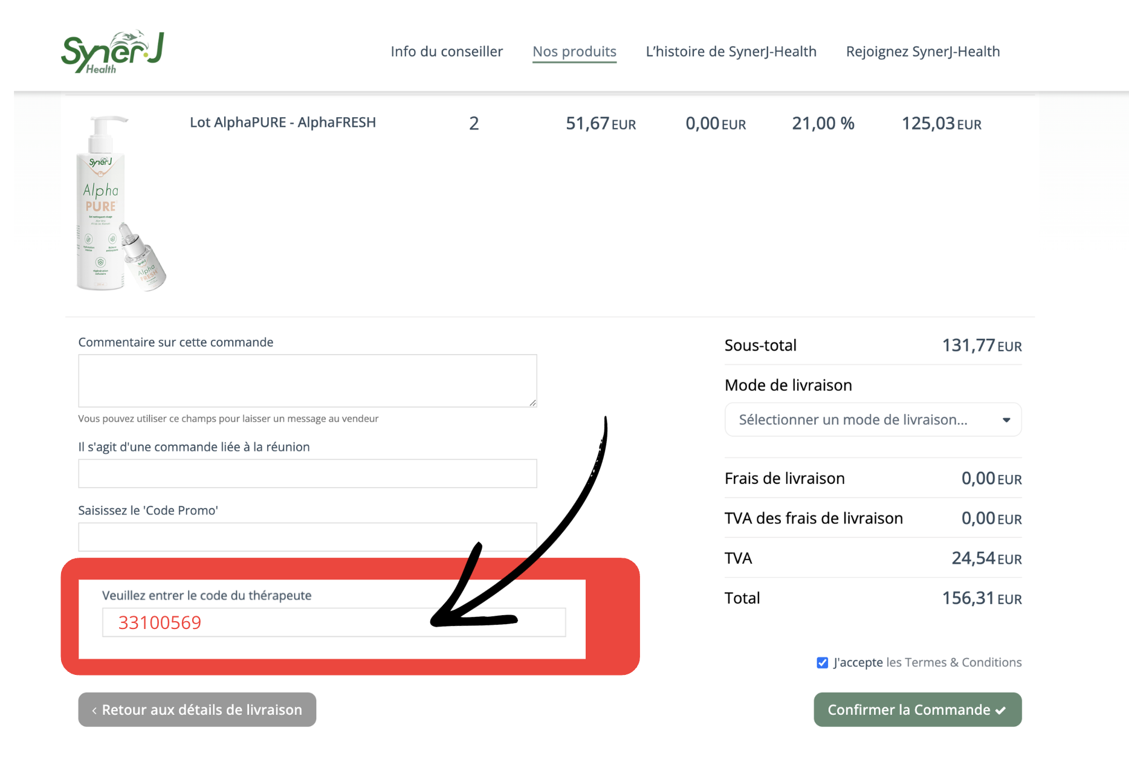Uncheck the J'accepte terms checkbox
The width and height of the screenshot is (1129, 771).
[x=822, y=663]
